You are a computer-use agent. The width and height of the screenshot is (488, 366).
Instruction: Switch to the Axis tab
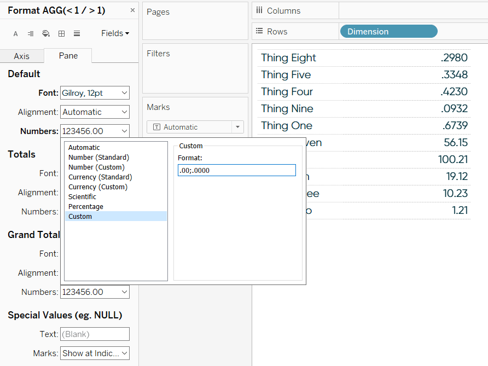coord(22,56)
